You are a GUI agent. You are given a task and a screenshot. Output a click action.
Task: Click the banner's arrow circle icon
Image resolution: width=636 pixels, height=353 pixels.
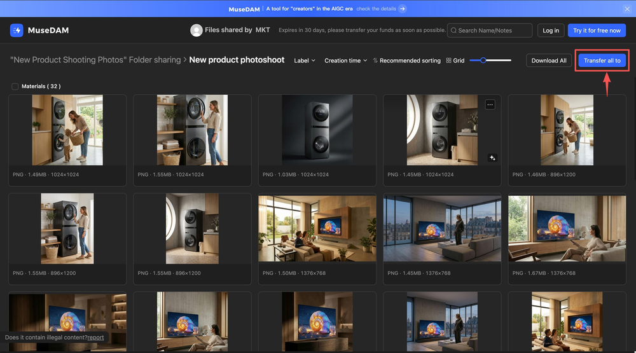click(403, 9)
